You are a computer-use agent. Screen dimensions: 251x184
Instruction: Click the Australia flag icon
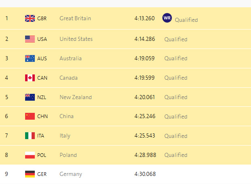pos(30,58)
